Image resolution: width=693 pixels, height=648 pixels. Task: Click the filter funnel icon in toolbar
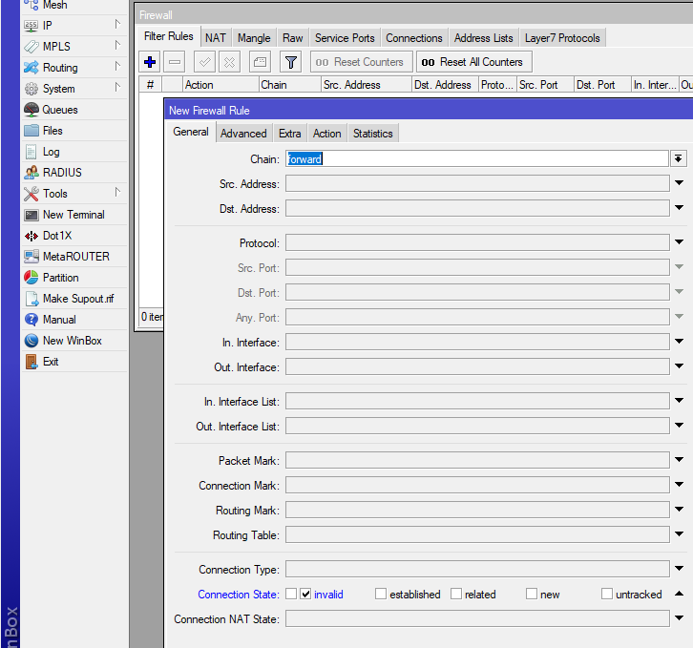(291, 62)
